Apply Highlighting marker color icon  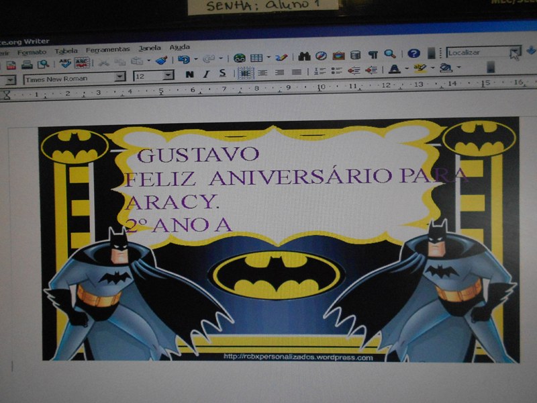(x=420, y=69)
